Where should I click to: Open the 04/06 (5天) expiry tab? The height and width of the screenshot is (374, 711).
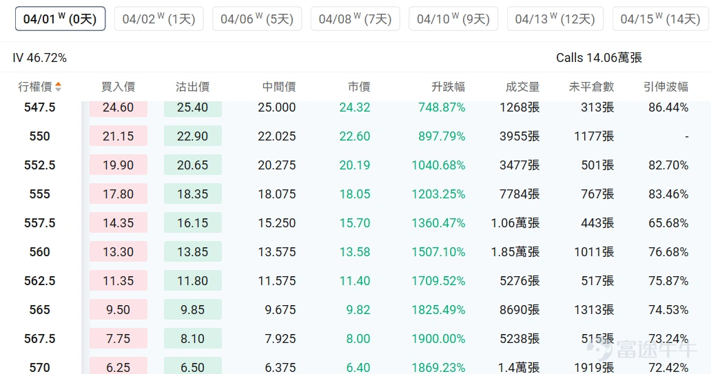click(x=257, y=19)
